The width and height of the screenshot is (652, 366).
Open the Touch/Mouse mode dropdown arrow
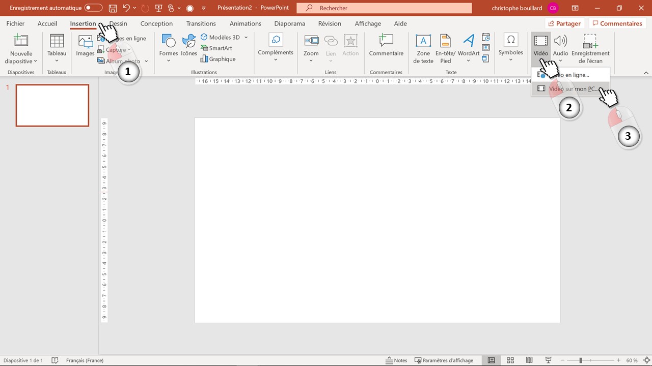click(179, 8)
